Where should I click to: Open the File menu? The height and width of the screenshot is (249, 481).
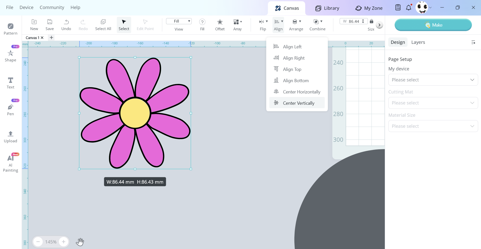(10, 8)
